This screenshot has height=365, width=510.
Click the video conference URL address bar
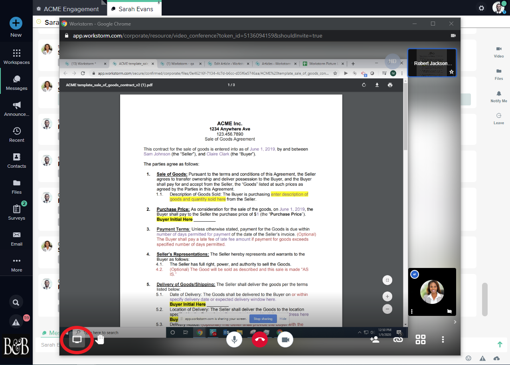[198, 36]
